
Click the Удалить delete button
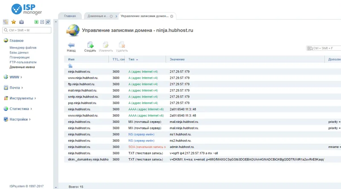[x=122, y=47]
